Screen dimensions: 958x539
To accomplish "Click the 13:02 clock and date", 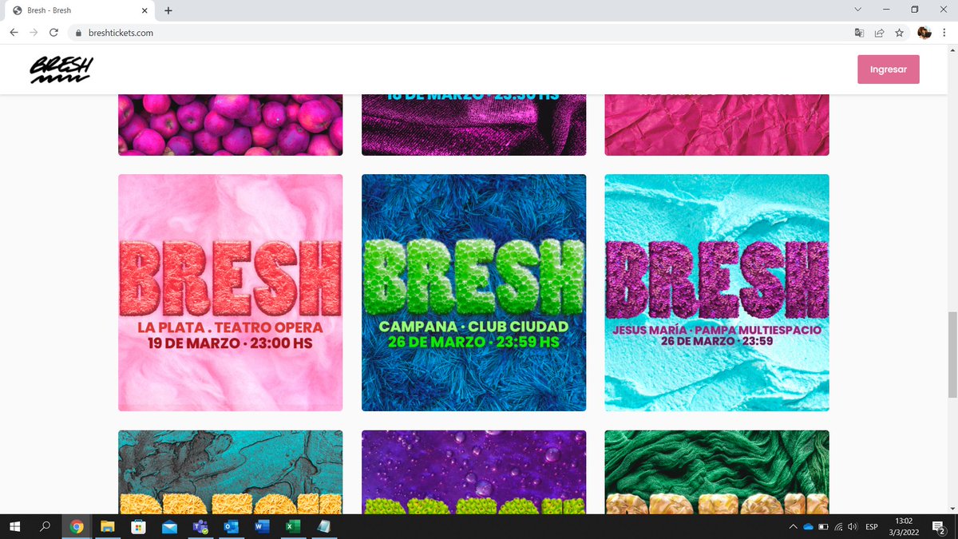I will coord(904,526).
